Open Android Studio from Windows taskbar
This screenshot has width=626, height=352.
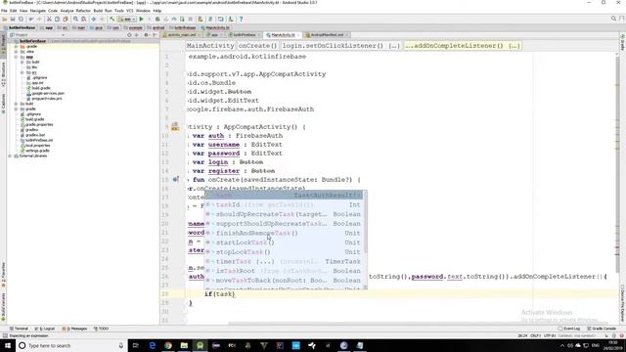tap(200, 345)
